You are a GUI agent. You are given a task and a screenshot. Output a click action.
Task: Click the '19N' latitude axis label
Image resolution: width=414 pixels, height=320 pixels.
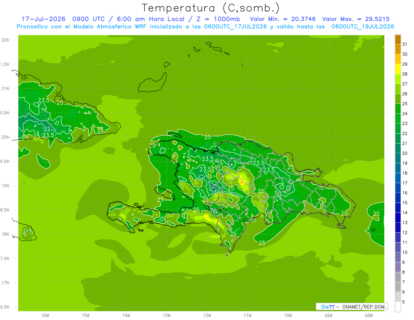click(6, 186)
